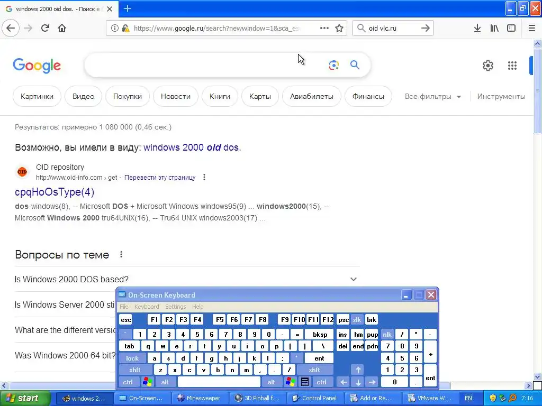
Task: Click the vertical page scrollbar thumb
Action: (x=537, y=91)
